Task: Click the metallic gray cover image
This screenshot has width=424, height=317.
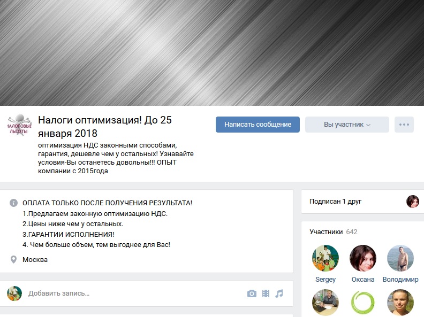Action: pos(212,52)
